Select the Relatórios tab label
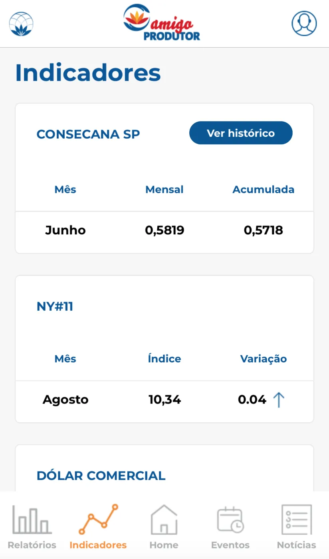329x559 pixels. [32, 545]
